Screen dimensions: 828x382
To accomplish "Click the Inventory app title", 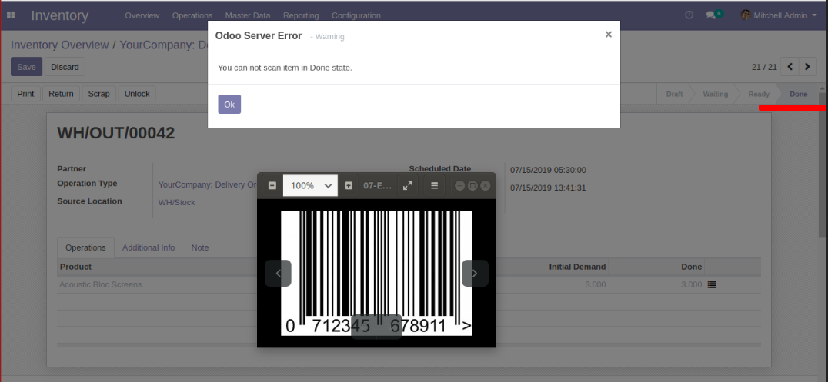I will tap(60, 15).
